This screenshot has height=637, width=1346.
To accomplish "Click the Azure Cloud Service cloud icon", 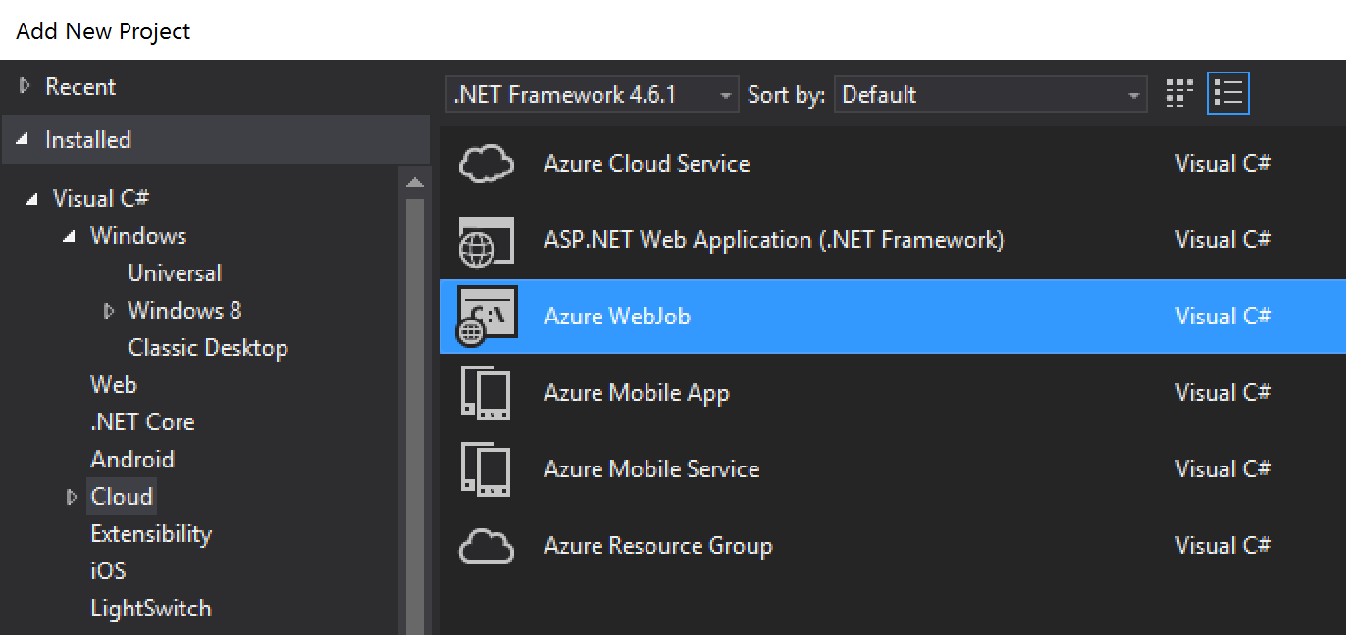I will [487, 164].
